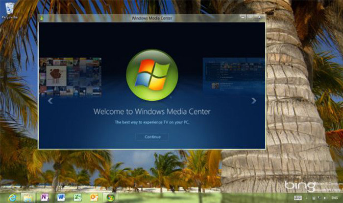Go to the previous slide with the left arrow
The height and width of the screenshot is (203, 343).
coord(50,101)
